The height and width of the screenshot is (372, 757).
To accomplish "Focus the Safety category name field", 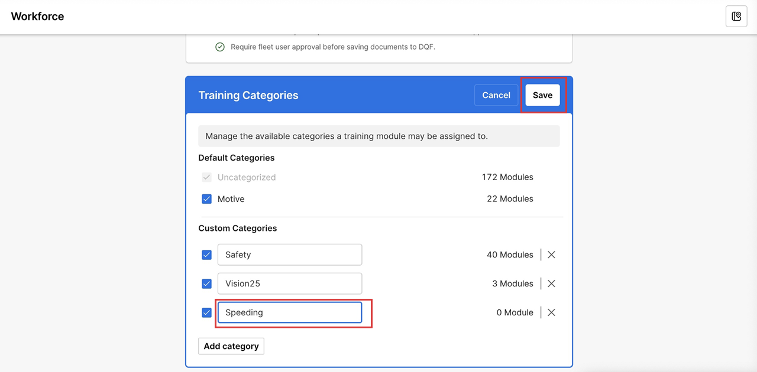I will pos(290,255).
